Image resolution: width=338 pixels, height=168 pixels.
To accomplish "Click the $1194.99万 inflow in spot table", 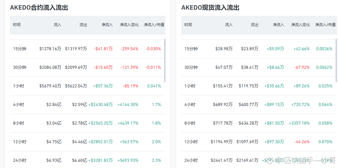I will coord(222,142).
